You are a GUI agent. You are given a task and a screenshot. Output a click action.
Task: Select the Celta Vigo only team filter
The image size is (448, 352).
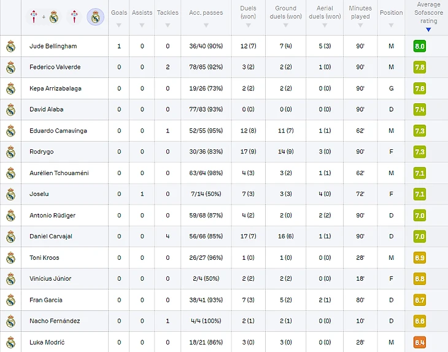click(x=73, y=17)
